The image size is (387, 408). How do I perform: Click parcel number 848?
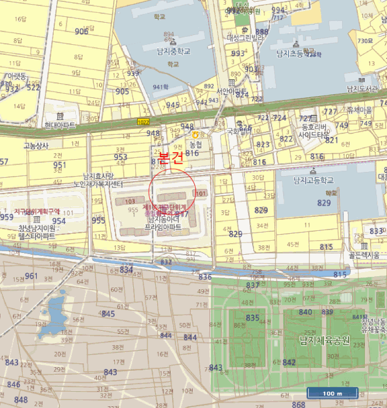21,400
